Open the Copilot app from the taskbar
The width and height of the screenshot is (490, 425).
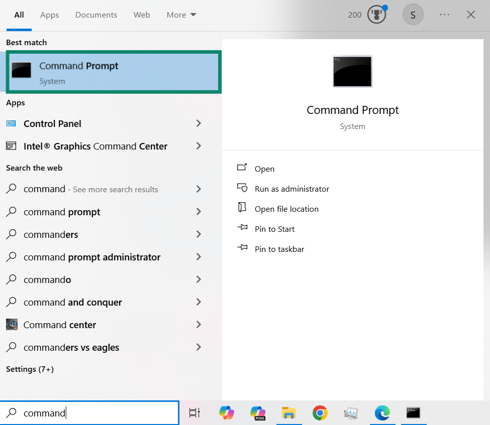click(x=226, y=413)
